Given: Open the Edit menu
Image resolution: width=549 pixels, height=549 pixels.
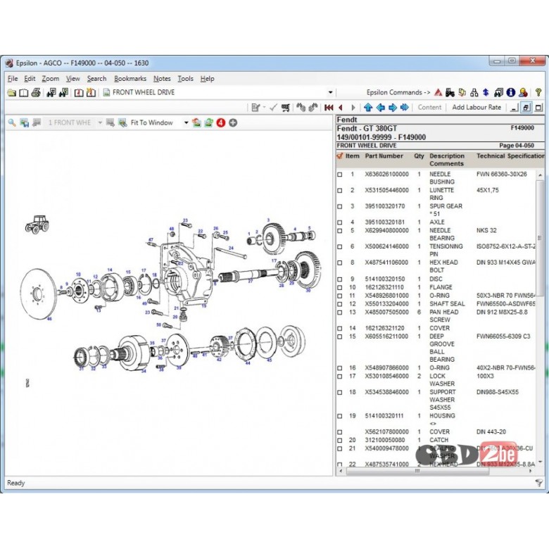Looking at the screenshot, I should (x=30, y=79).
